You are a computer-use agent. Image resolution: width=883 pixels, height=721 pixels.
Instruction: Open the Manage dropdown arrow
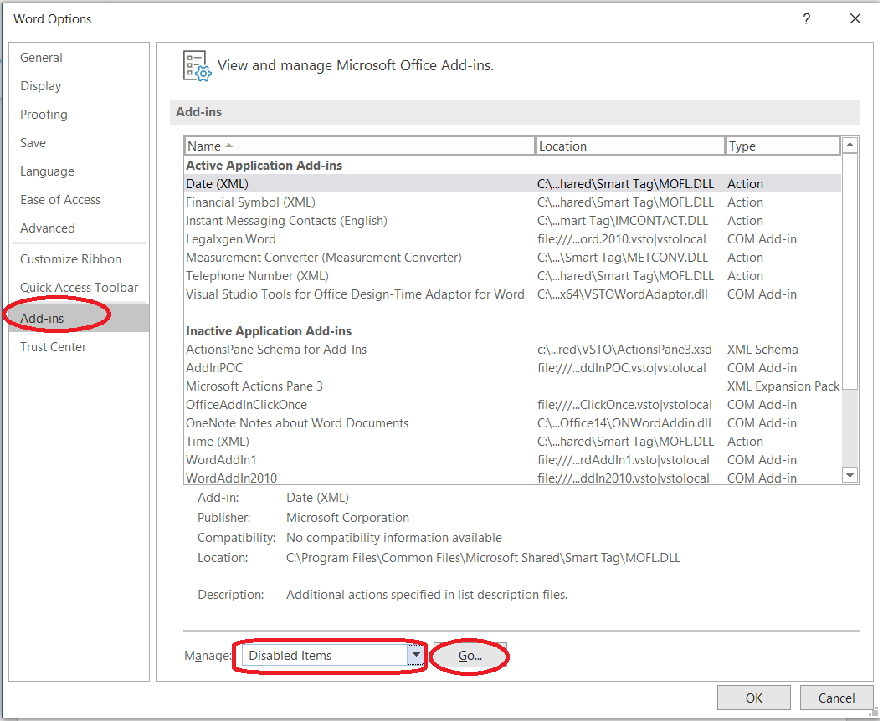click(416, 656)
